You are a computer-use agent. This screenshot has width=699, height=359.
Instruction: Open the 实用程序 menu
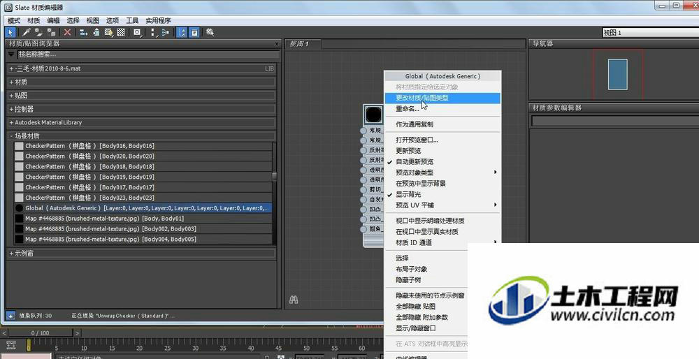point(158,20)
